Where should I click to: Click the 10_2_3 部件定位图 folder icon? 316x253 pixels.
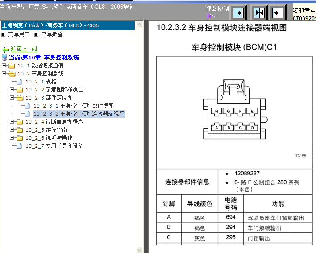point(20,98)
